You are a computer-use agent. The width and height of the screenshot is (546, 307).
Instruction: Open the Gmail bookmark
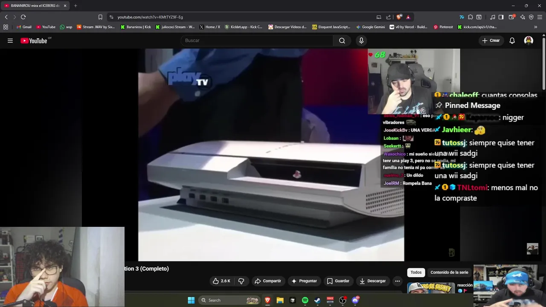pos(23,27)
